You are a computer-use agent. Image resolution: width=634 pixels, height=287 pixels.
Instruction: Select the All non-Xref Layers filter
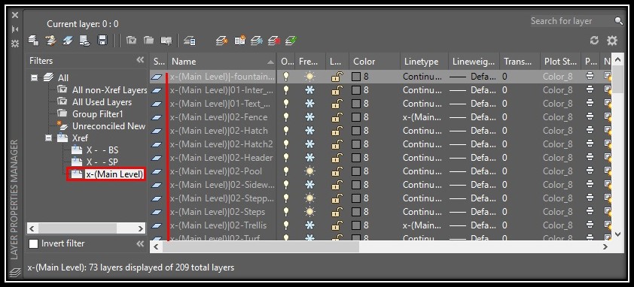[x=109, y=90]
